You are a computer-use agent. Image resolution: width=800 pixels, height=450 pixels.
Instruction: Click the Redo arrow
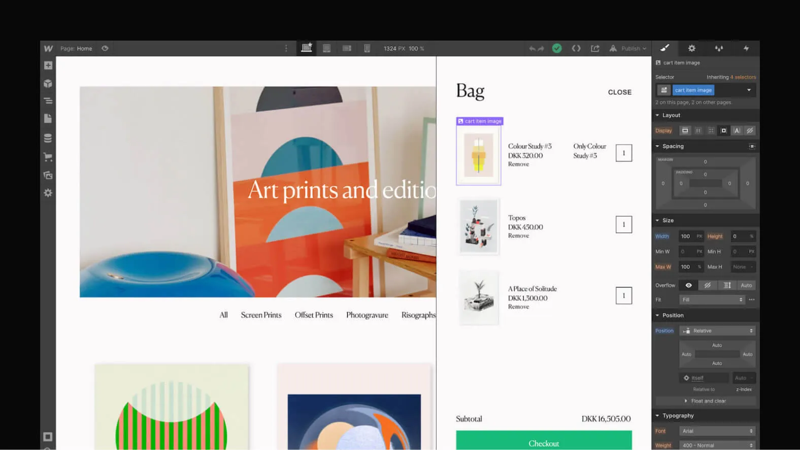point(541,49)
